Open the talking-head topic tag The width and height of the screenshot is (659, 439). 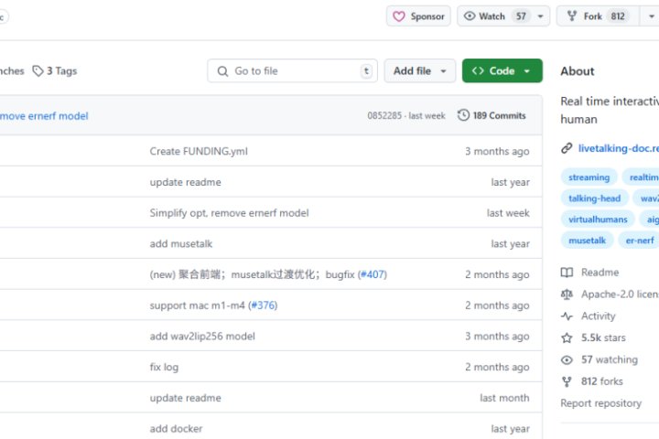(594, 198)
